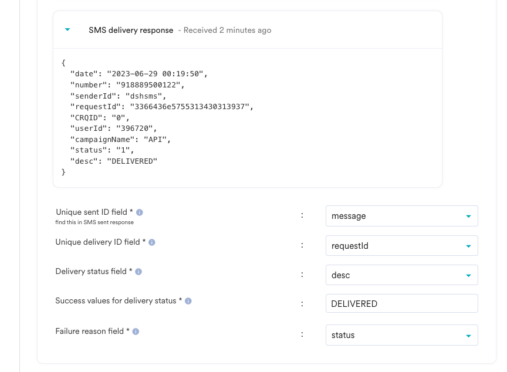This screenshot has height=372, width=507.
Task: Open the Failure reason dropdown showing status
Action: pyautogui.click(x=402, y=335)
